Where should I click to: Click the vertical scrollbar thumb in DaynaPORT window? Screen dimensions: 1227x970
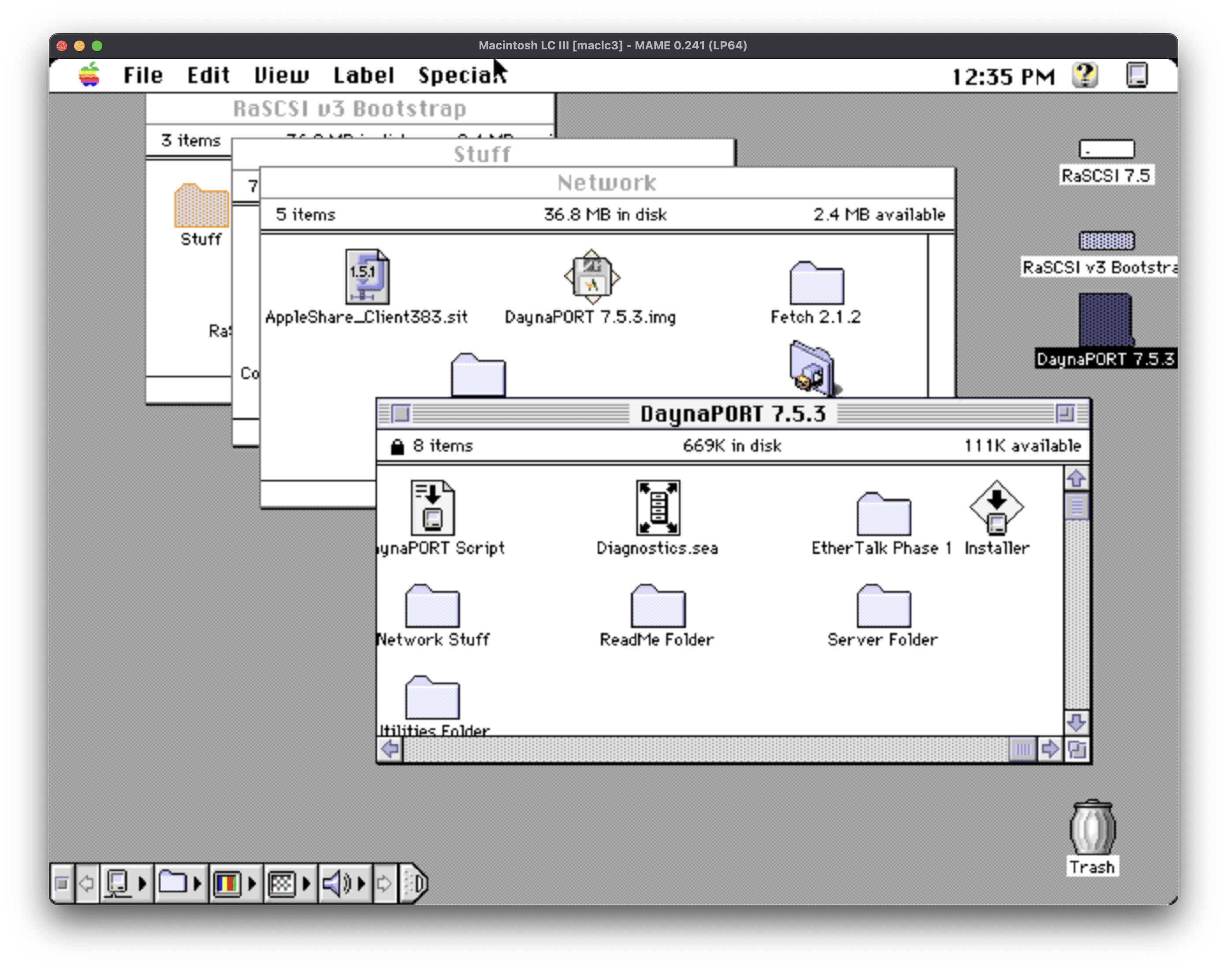pos(1076,506)
